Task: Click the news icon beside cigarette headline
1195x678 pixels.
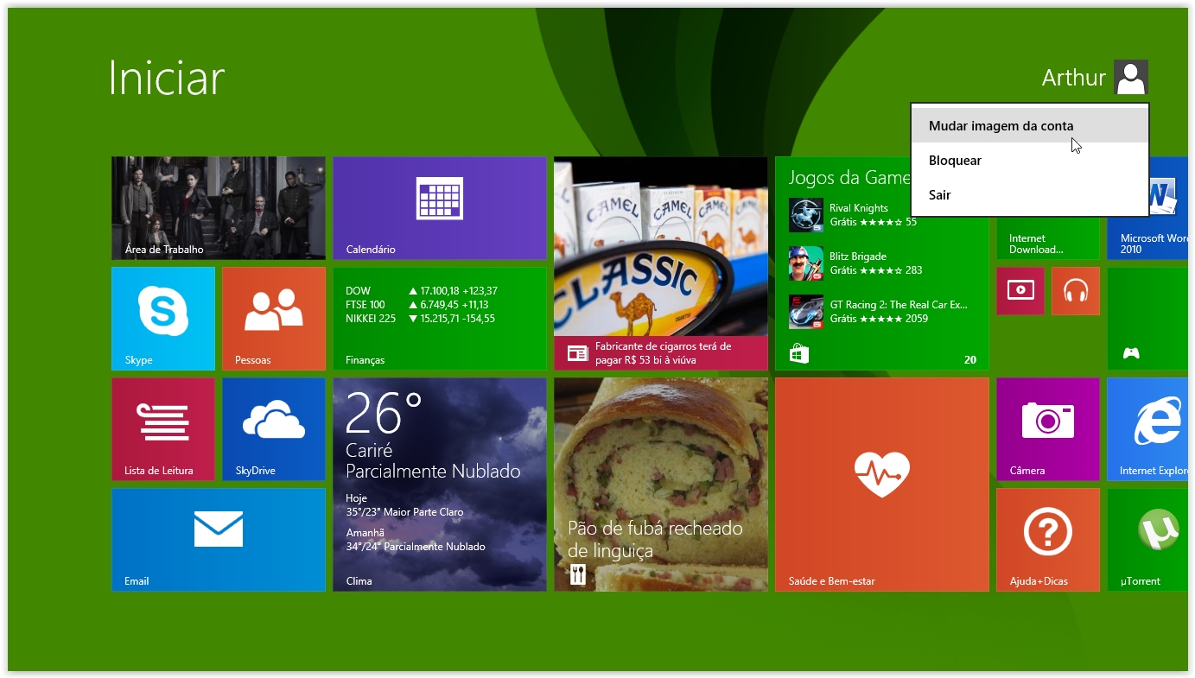Action: tap(577, 353)
